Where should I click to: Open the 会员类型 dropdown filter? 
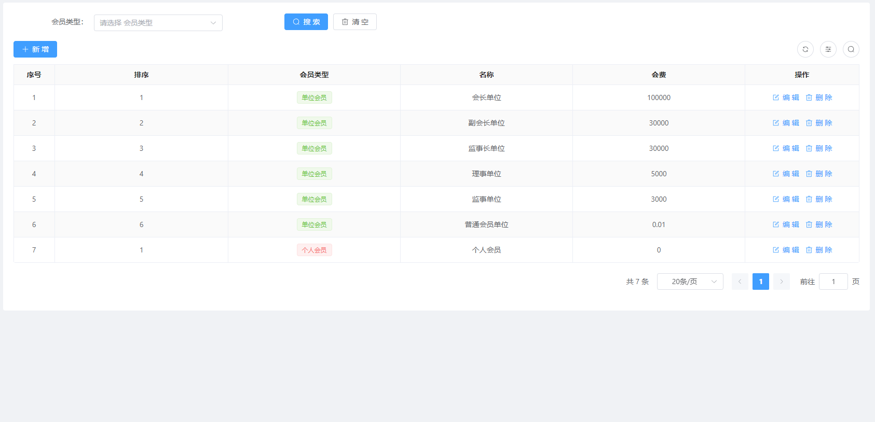pyautogui.click(x=158, y=23)
